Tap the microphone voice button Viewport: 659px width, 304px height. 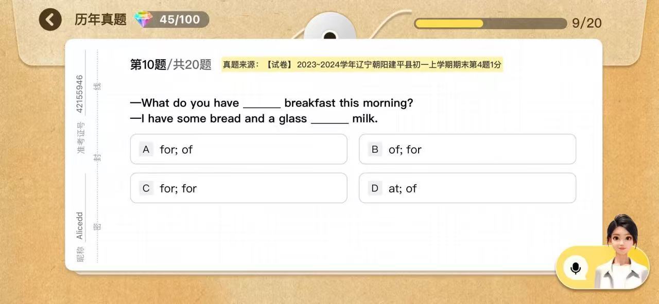576,267
